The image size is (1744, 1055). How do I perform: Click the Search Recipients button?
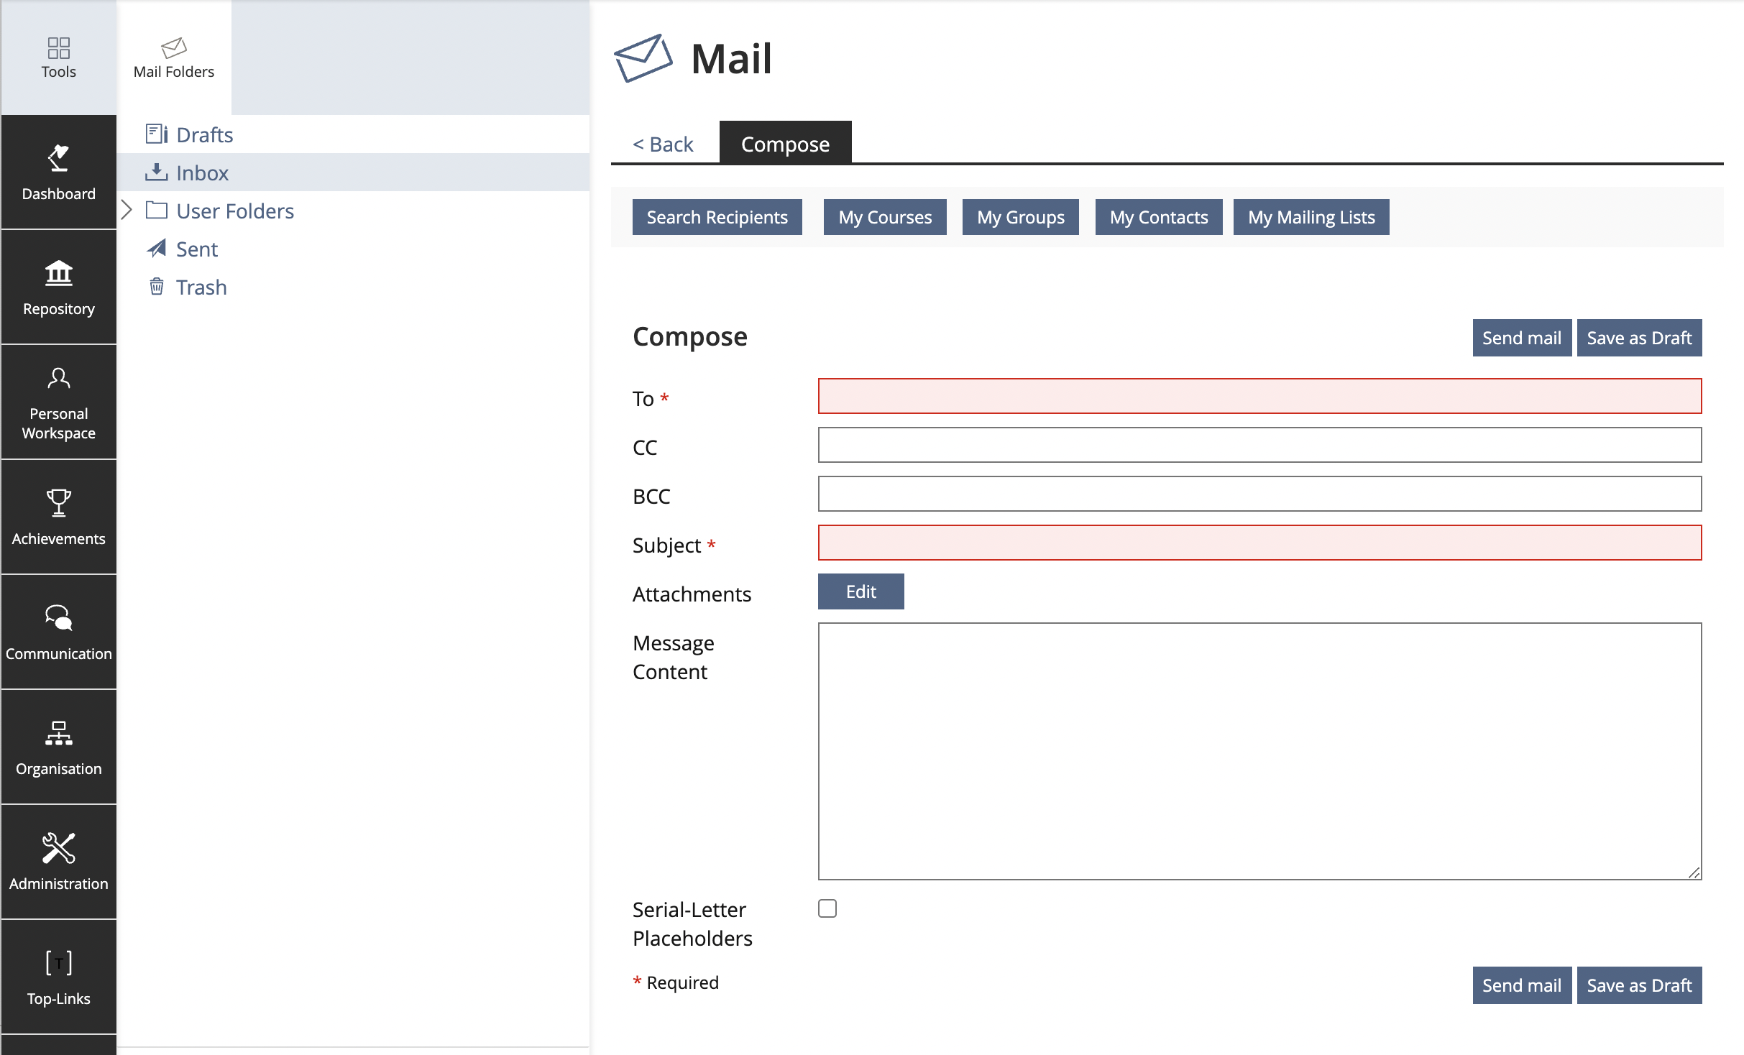pyautogui.click(x=717, y=217)
